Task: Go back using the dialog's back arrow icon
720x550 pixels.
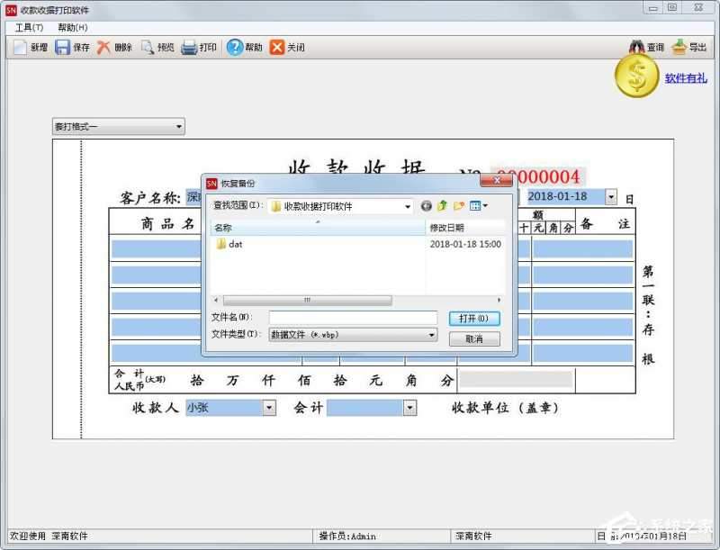Action: [427, 206]
